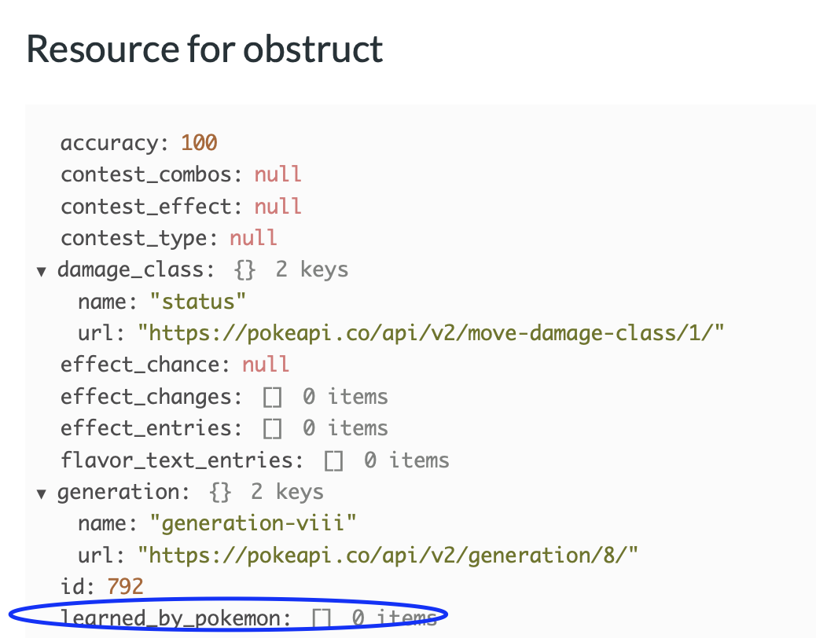Select the accuracy value 100
Image resolution: width=816 pixels, height=638 pixels.
pyautogui.click(x=200, y=143)
